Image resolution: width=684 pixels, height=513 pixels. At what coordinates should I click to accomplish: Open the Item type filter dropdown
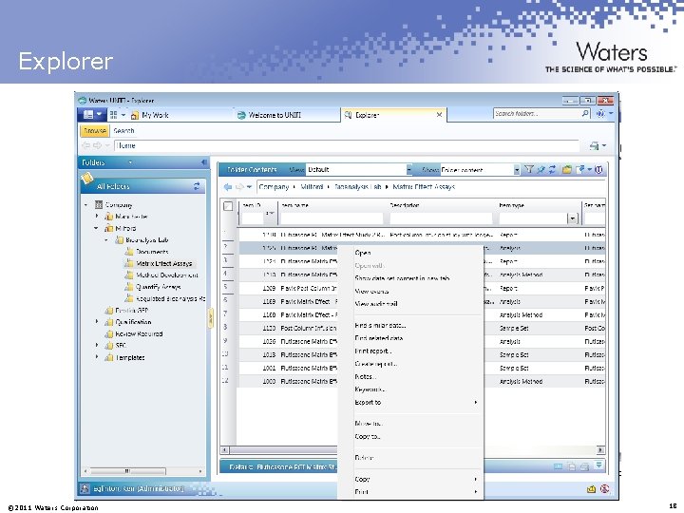pos(572,218)
